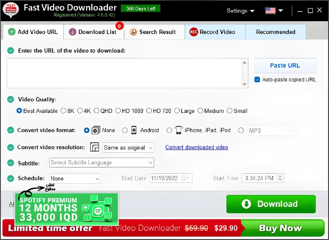
Task: Open the Convert downloaded video link
Action: tap(197, 147)
